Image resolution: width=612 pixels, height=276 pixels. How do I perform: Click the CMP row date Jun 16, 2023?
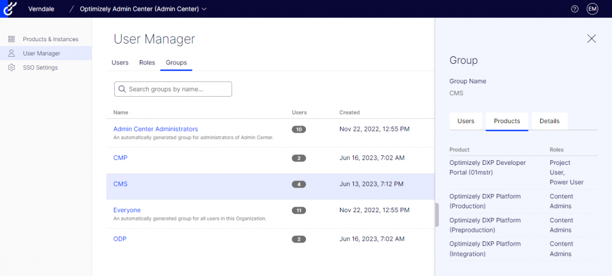point(372,158)
